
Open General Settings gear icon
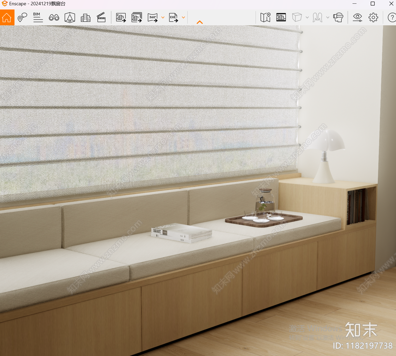[x=373, y=18]
